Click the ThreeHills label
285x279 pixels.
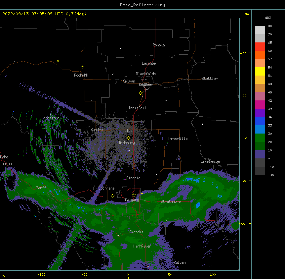coord(178,139)
